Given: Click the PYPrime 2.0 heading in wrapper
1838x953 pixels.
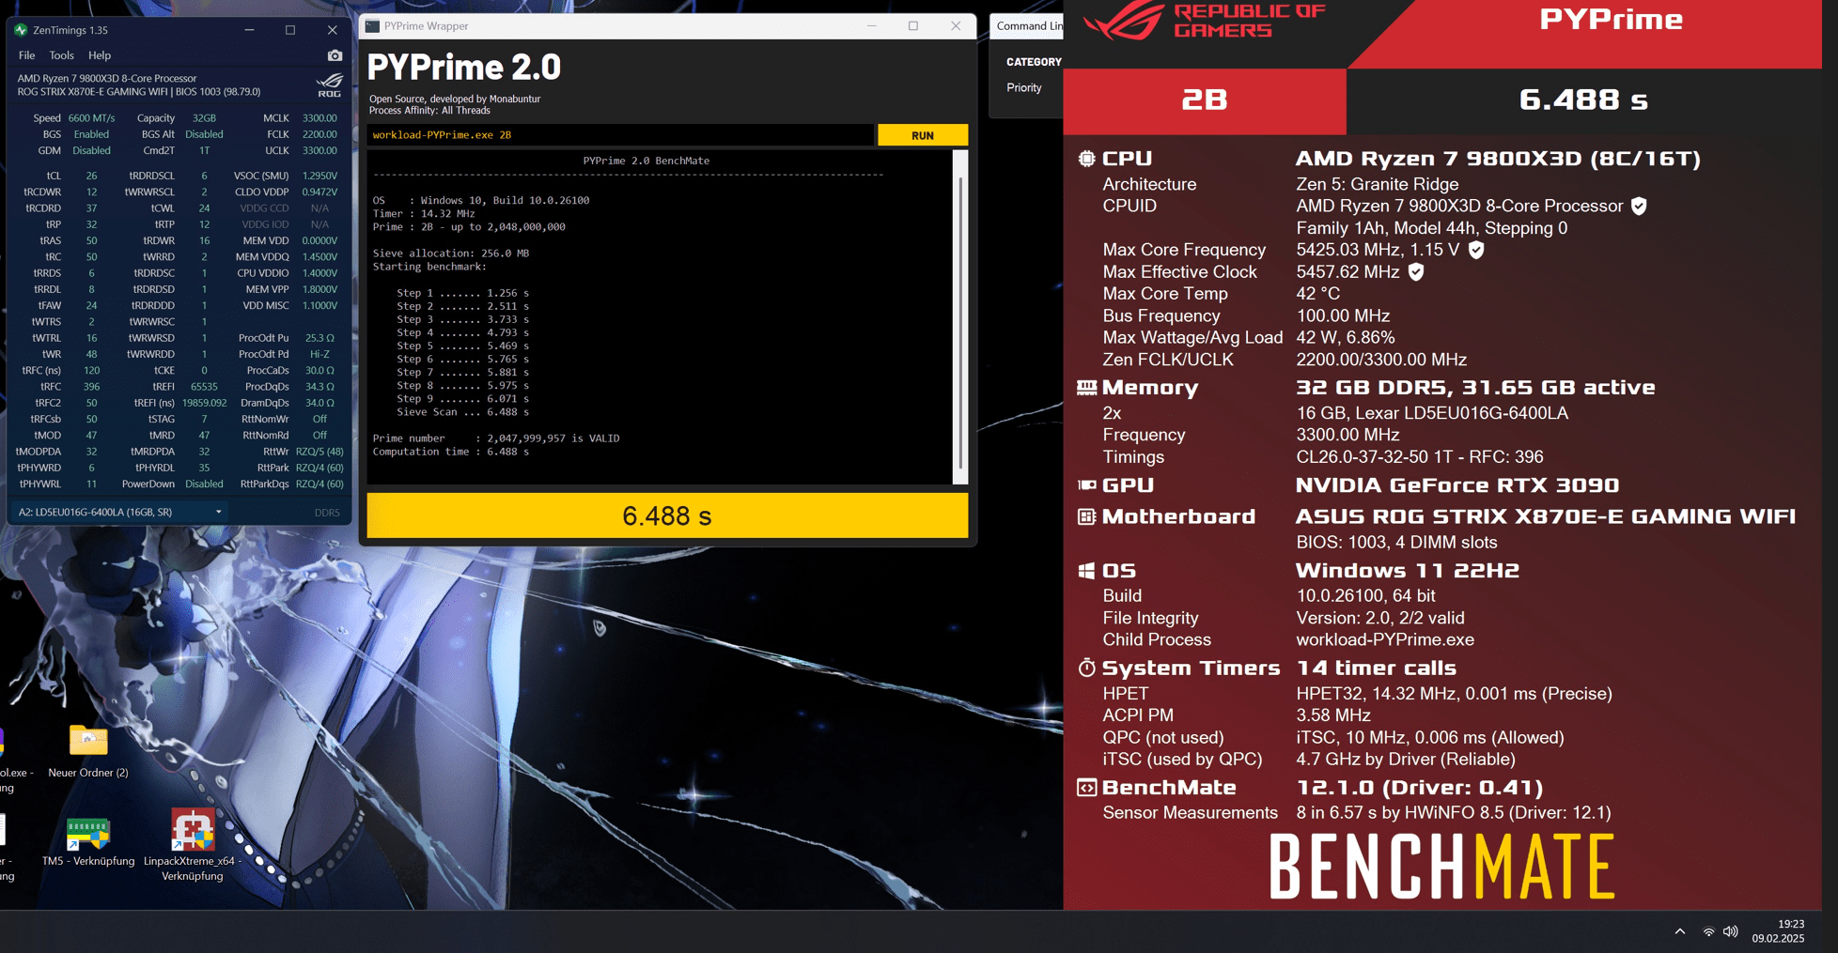Looking at the screenshot, I should point(464,67).
